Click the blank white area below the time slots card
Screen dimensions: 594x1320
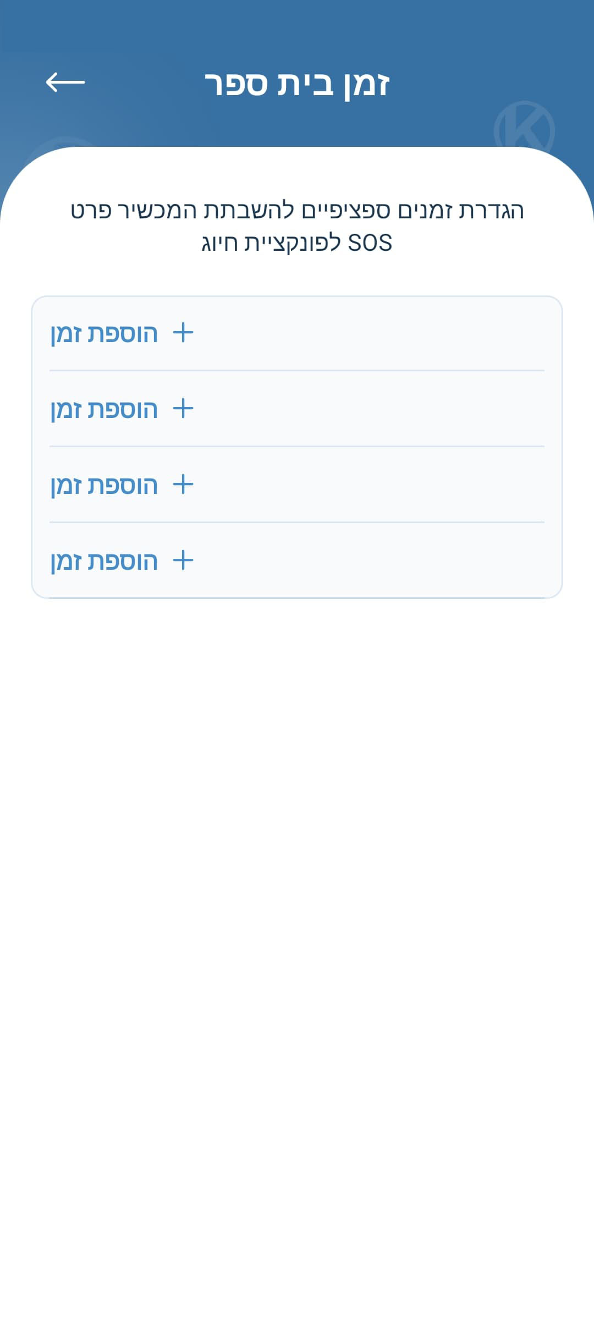[x=297, y=935]
